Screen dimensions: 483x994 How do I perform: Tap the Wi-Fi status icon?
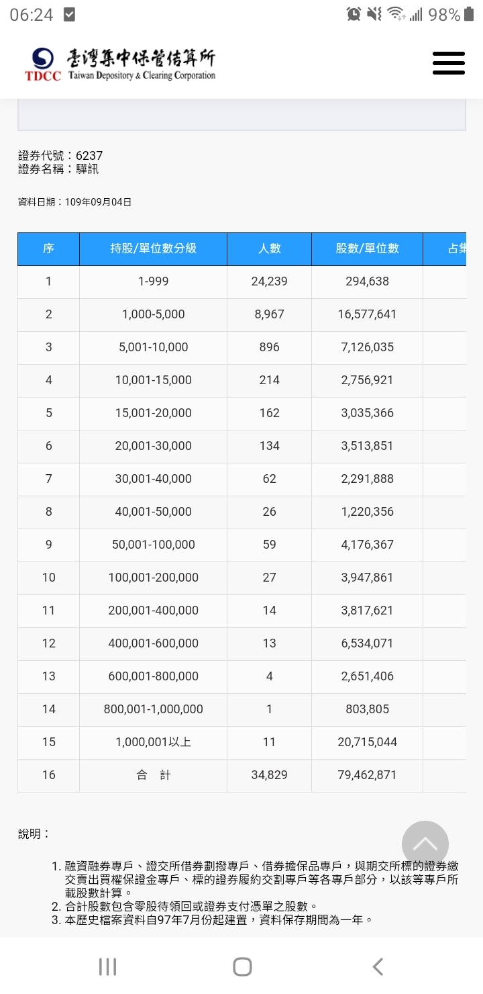(396, 14)
